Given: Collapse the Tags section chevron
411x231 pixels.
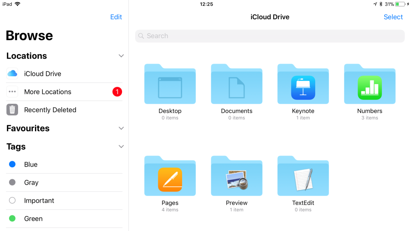Looking at the screenshot, I should (121, 146).
